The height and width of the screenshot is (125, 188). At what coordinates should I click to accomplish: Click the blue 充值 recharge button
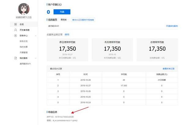pos(62,12)
